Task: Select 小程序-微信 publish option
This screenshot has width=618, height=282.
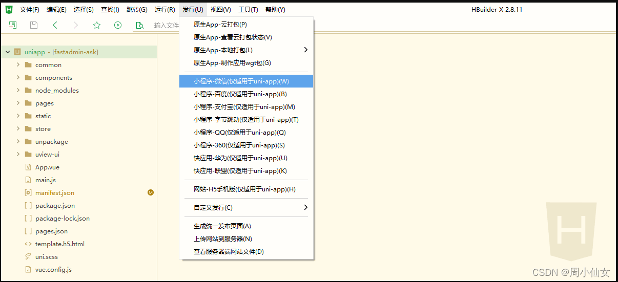Action: [x=246, y=81]
